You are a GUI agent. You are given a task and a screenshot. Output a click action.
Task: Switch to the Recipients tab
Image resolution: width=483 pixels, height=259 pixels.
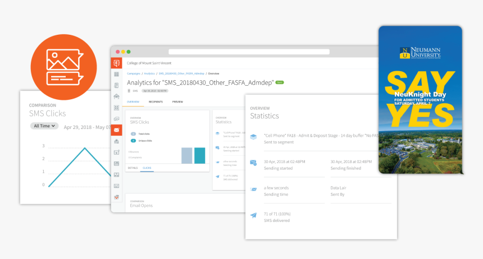(156, 102)
